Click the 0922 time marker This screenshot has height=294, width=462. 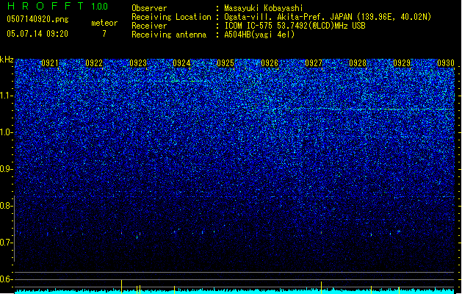point(94,63)
